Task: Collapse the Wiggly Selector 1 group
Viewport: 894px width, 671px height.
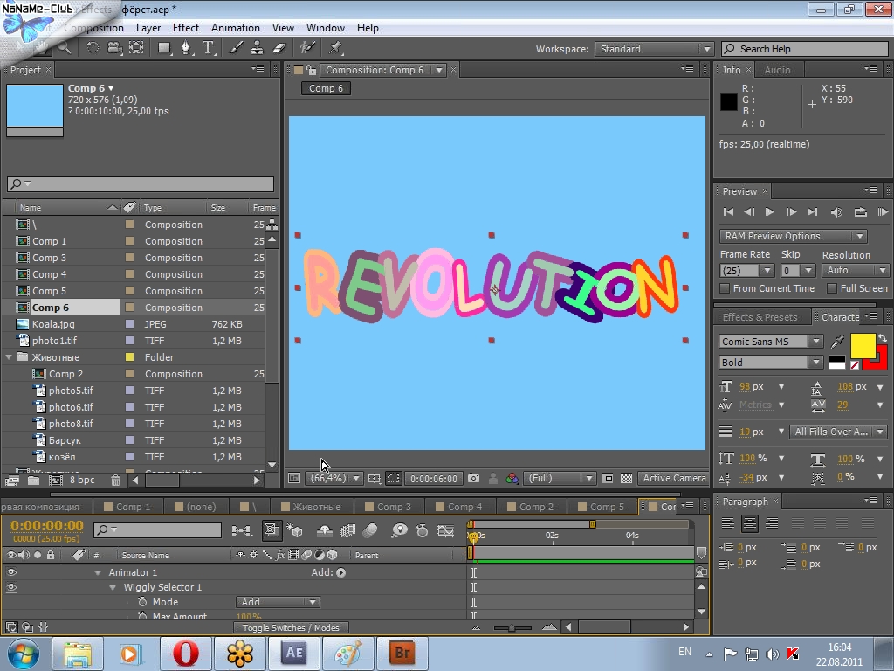Action: pyautogui.click(x=113, y=587)
